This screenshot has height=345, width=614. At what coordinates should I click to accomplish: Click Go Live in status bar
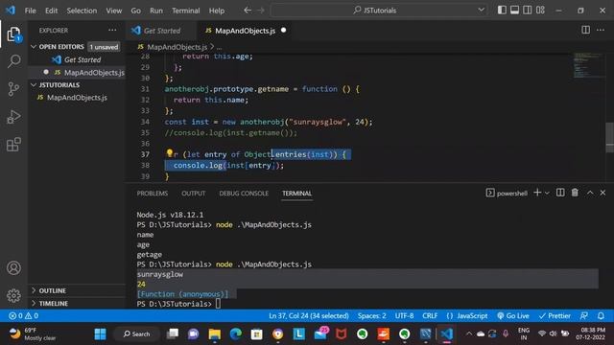pyautogui.click(x=513, y=315)
